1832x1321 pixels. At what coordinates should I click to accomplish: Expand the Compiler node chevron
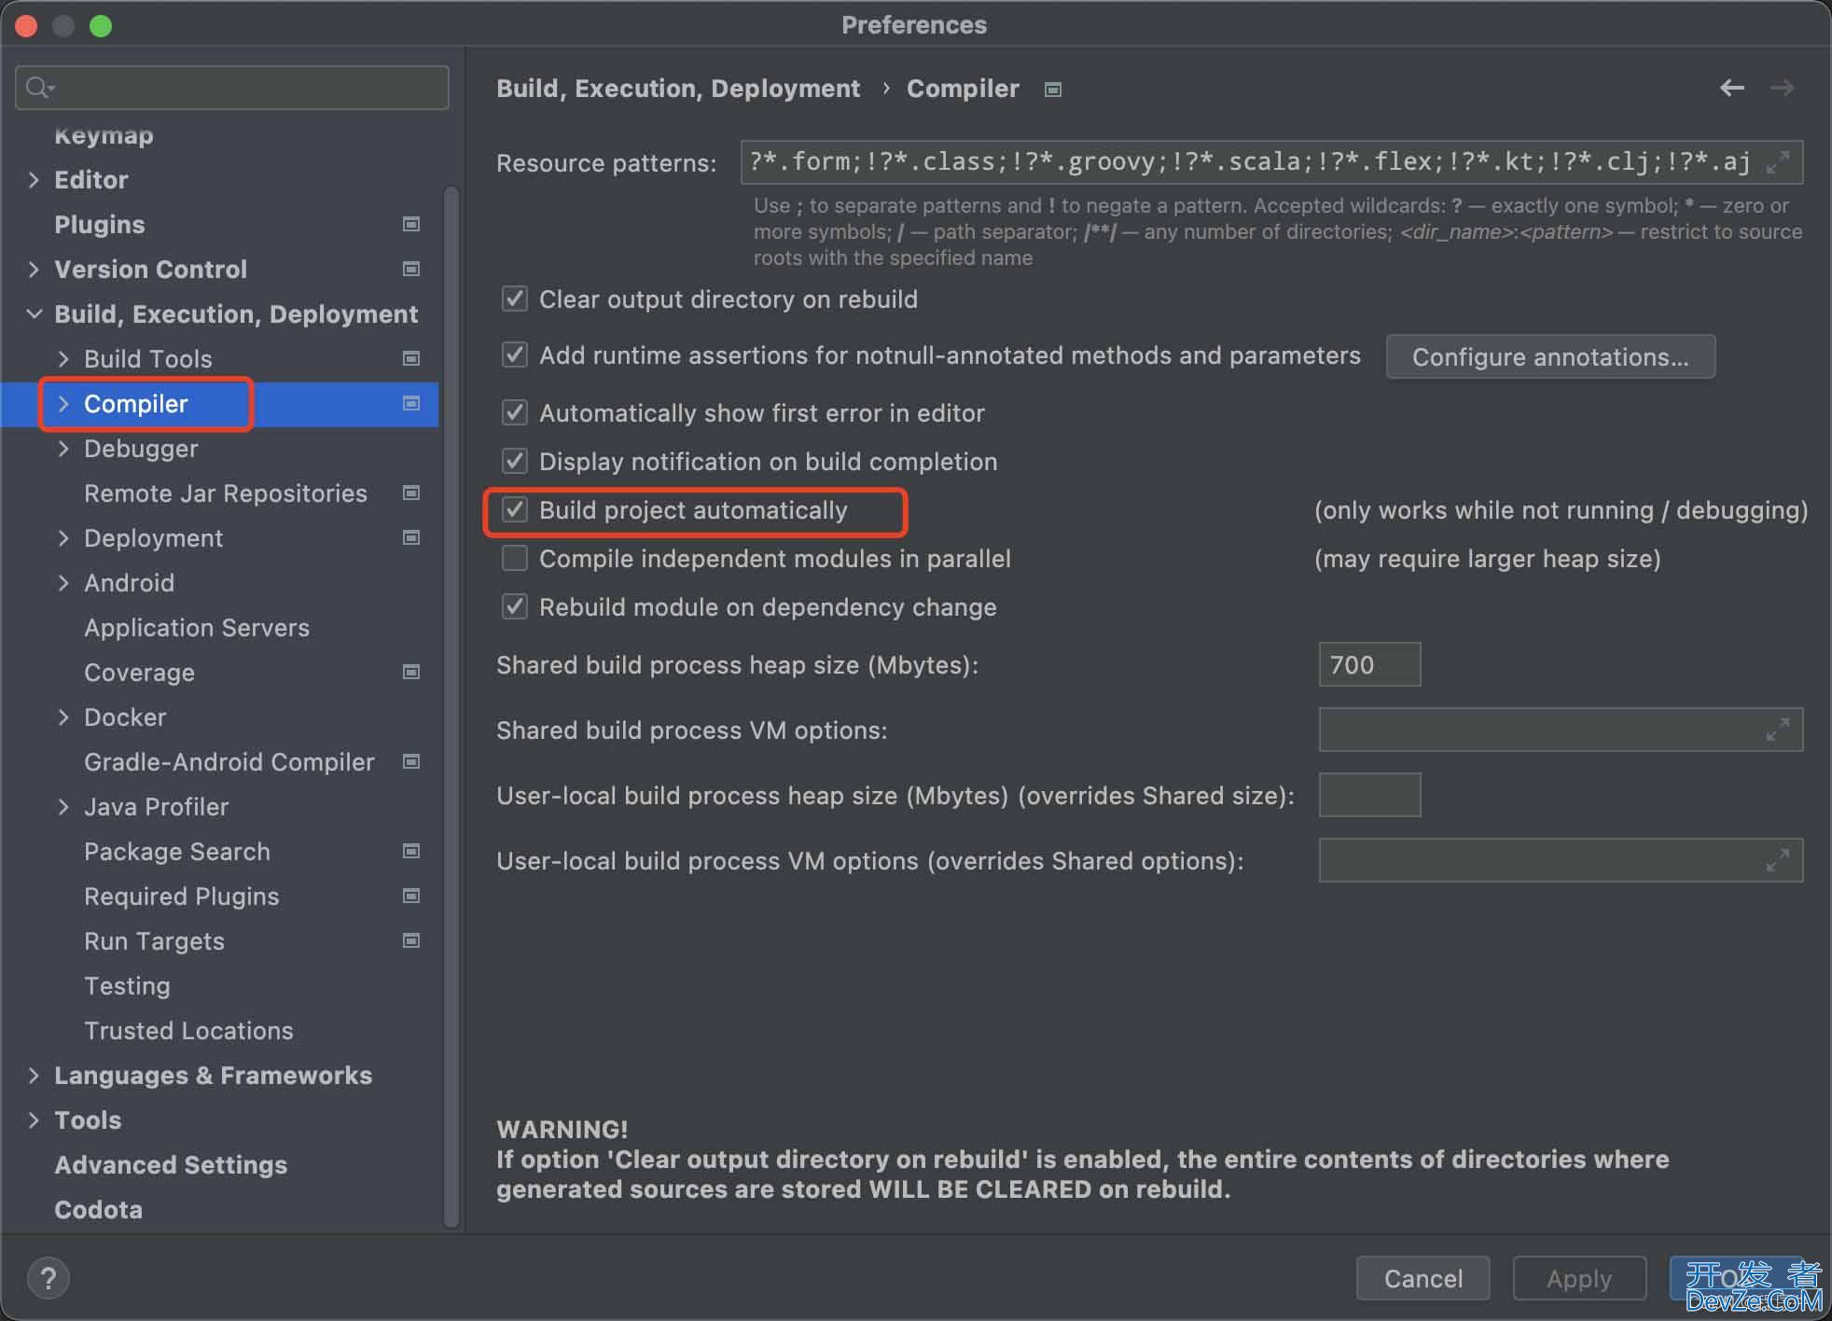point(63,403)
